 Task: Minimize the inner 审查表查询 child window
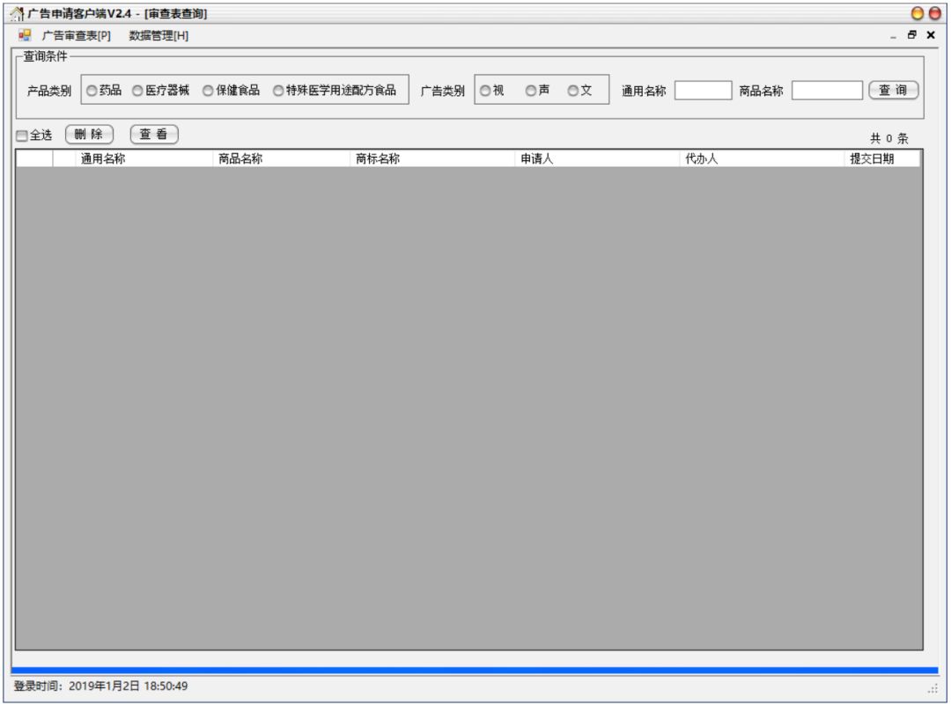coord(893,36)
